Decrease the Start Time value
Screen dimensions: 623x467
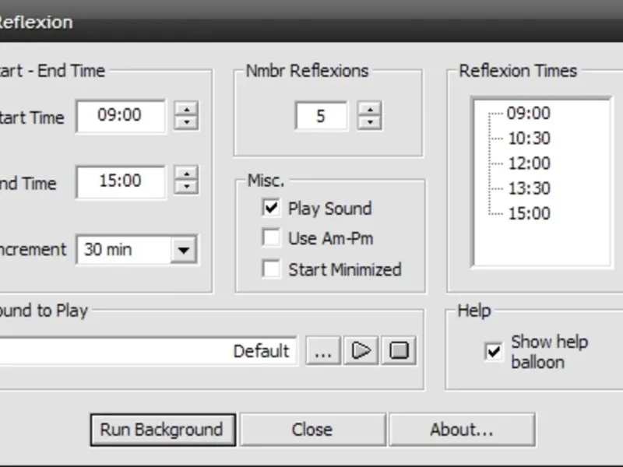186,122
